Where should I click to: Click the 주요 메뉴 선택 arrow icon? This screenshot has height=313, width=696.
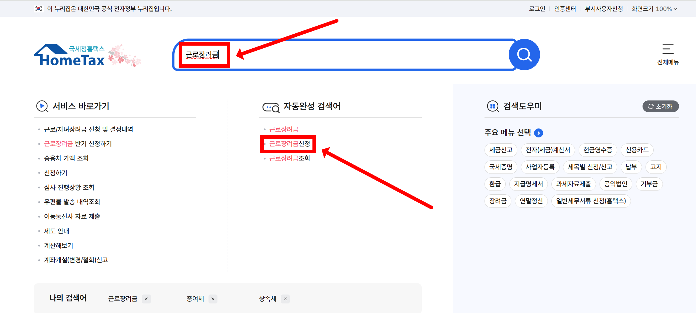tap(539, 133)
